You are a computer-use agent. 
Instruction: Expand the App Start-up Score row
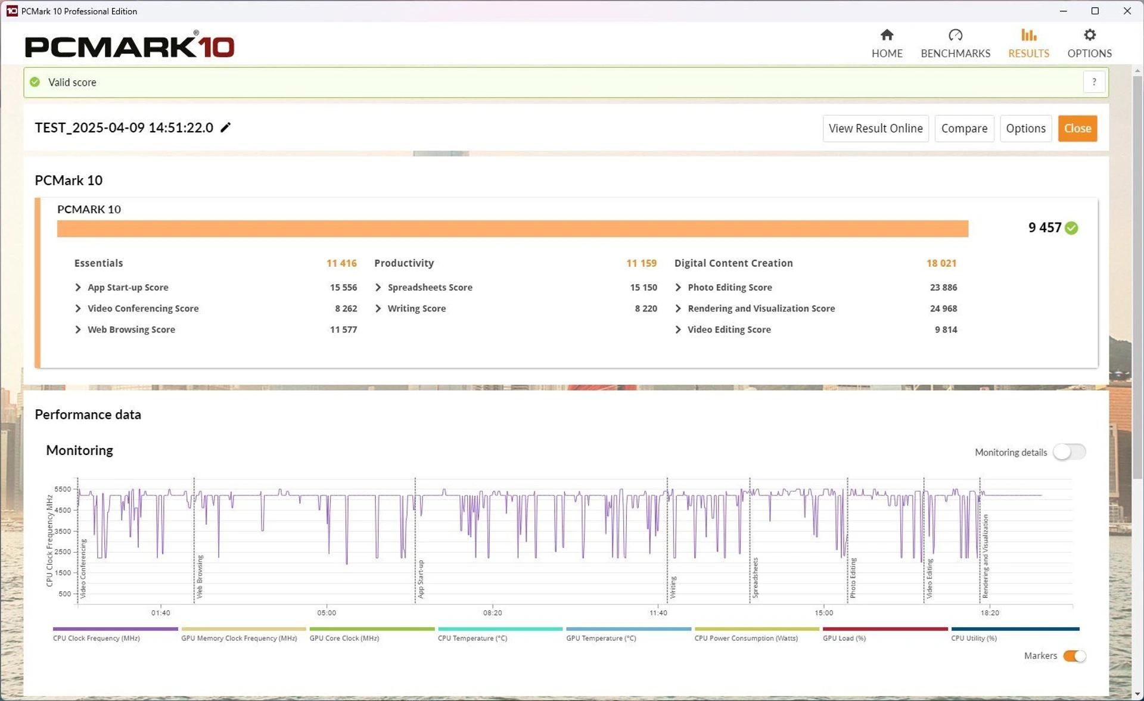pyautogui.click(x=78, y=288)
